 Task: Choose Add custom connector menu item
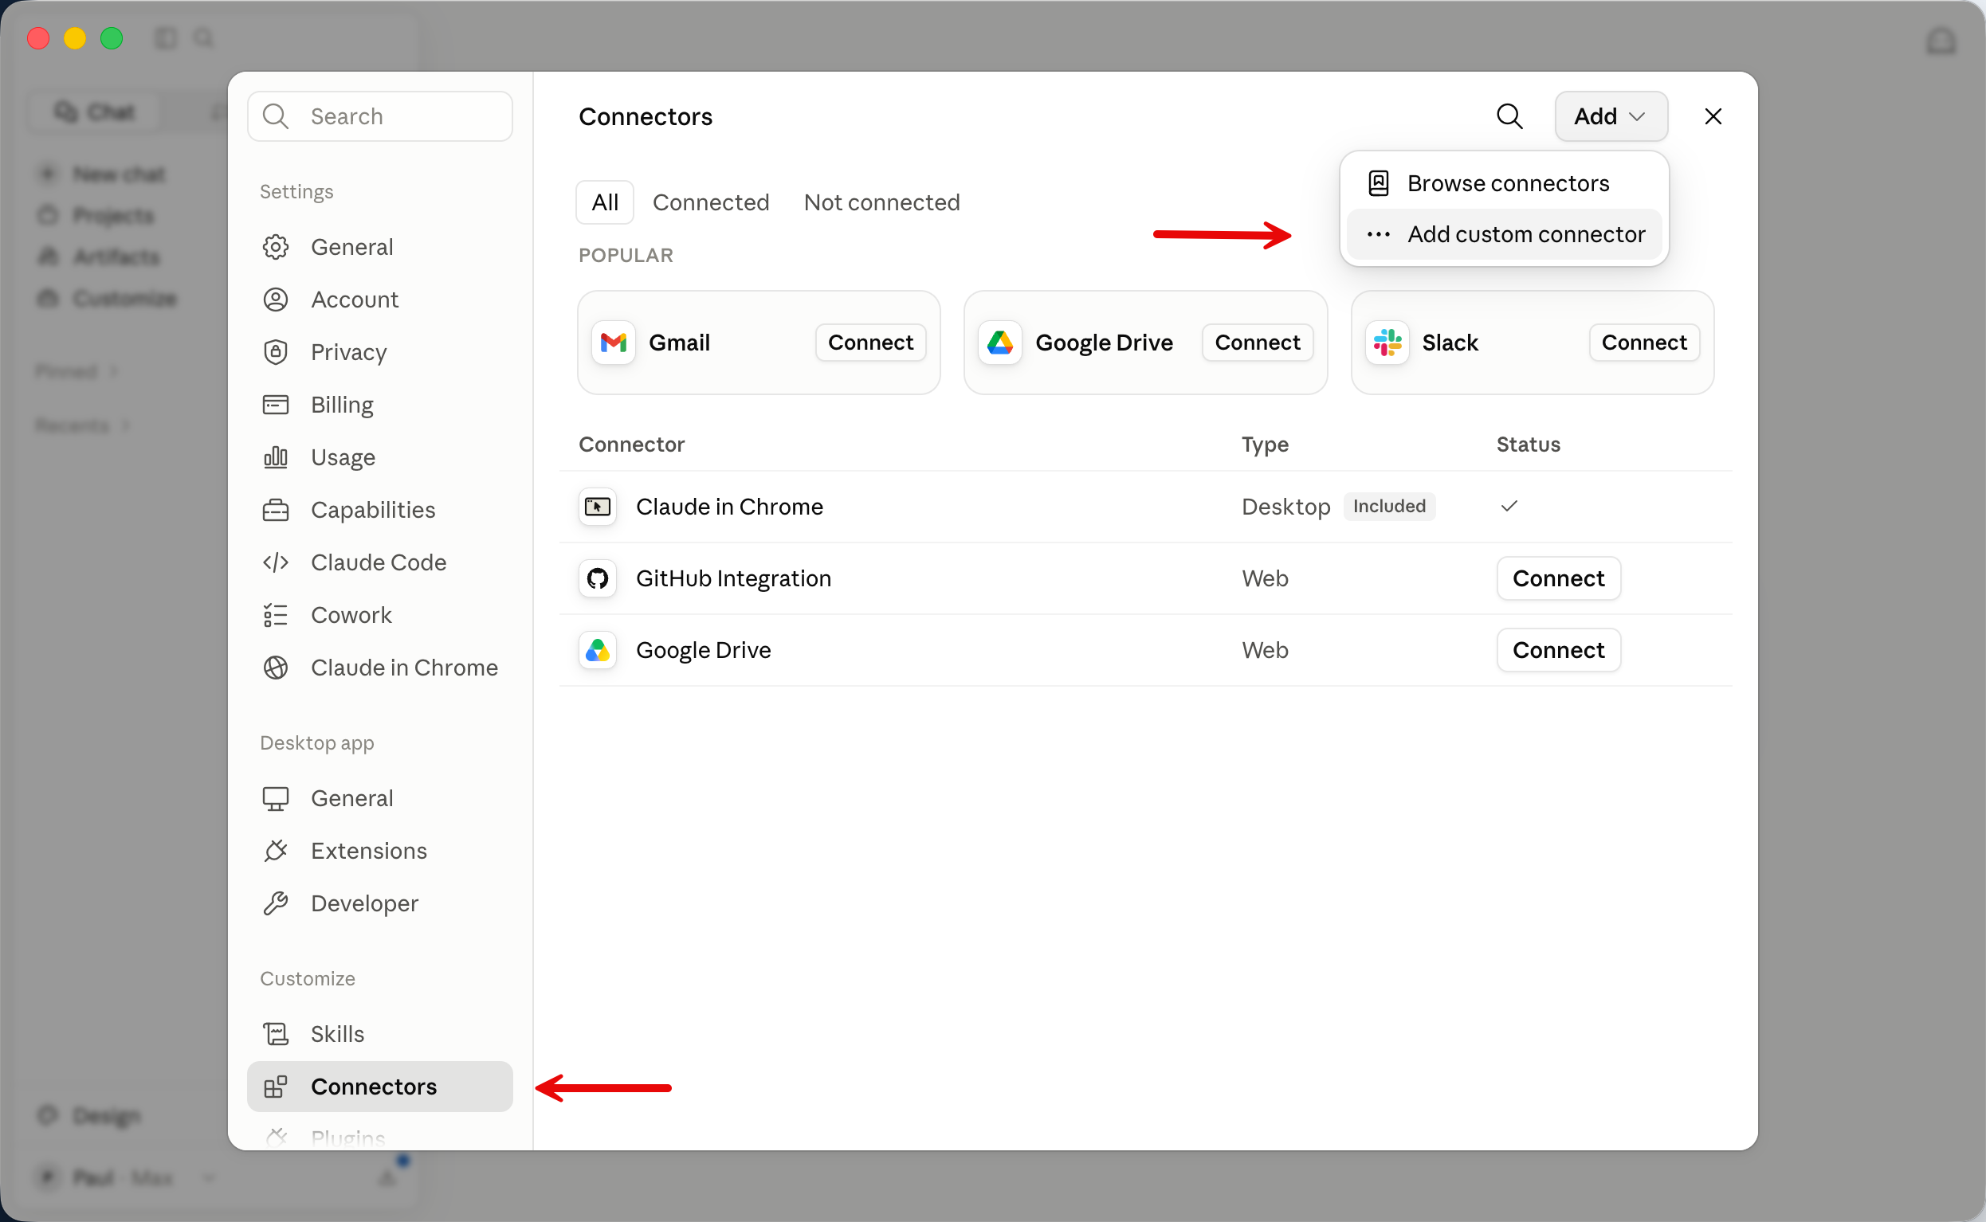1505,234
